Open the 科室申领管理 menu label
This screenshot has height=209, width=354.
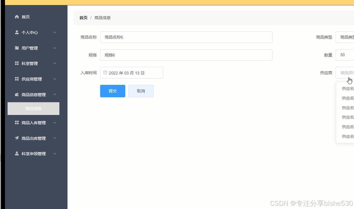coord(34,154)
